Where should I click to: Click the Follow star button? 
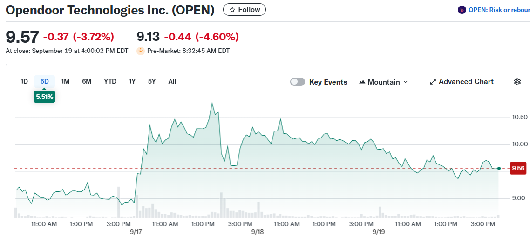(x=245, y=10)
